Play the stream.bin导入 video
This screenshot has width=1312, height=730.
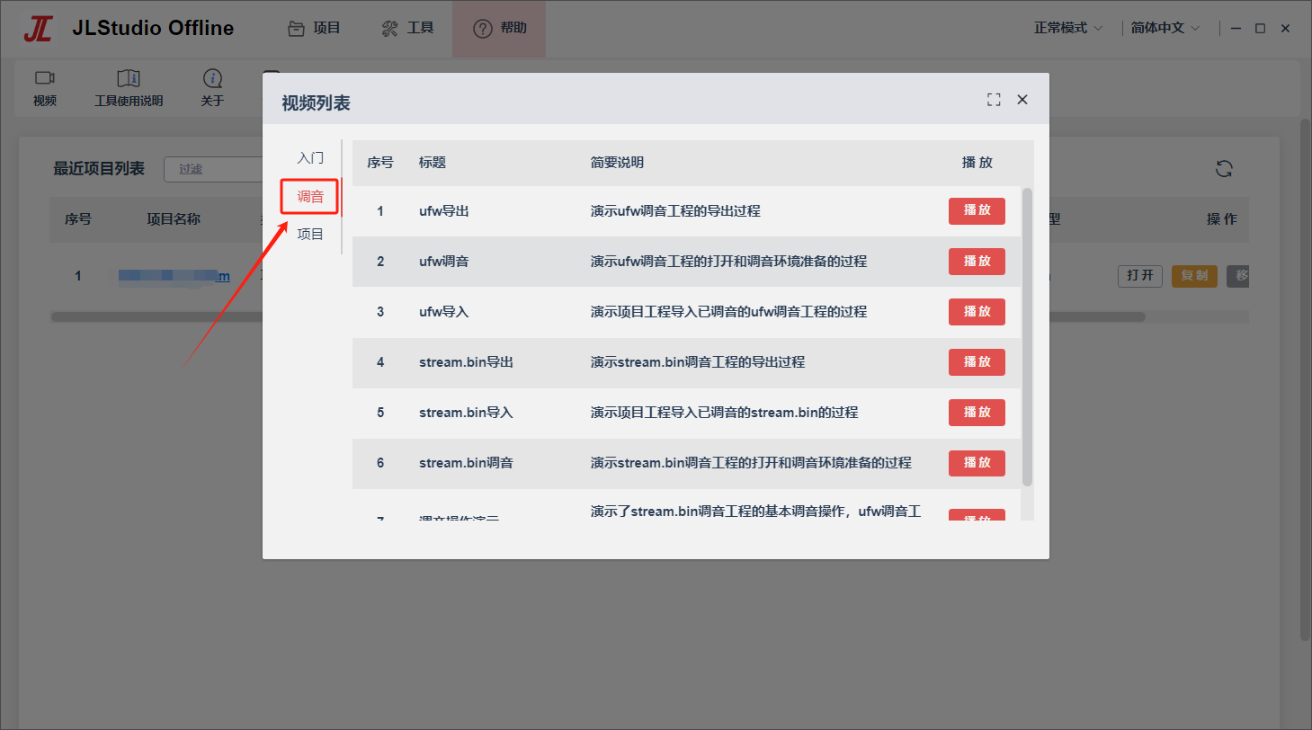977,412
